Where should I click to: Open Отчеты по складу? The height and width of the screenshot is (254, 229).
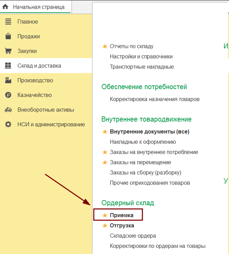pos(131,46)
